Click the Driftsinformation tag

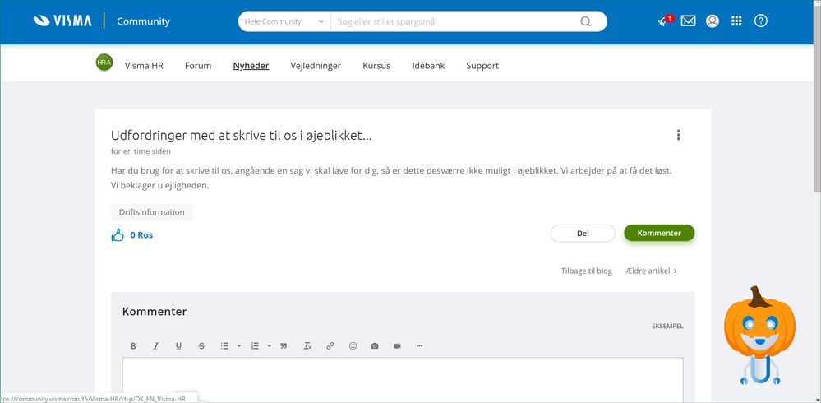[152, 212]
